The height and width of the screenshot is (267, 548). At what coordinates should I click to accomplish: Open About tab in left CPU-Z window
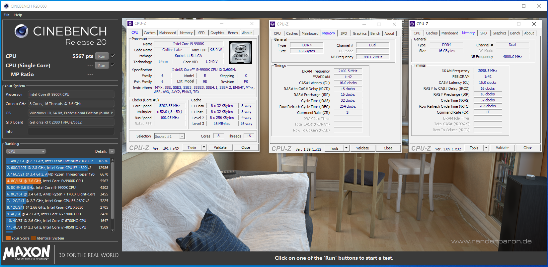coord(247,33)
